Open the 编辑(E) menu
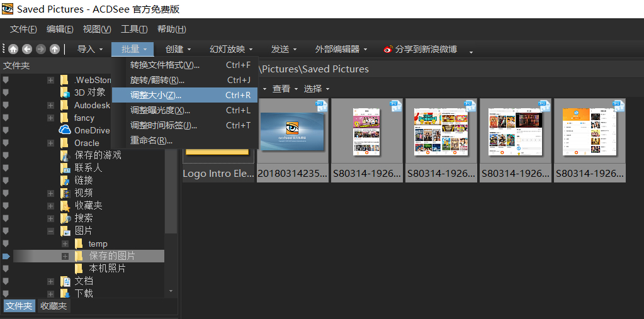This screenshot has width=644, height=319. [60, 29]
